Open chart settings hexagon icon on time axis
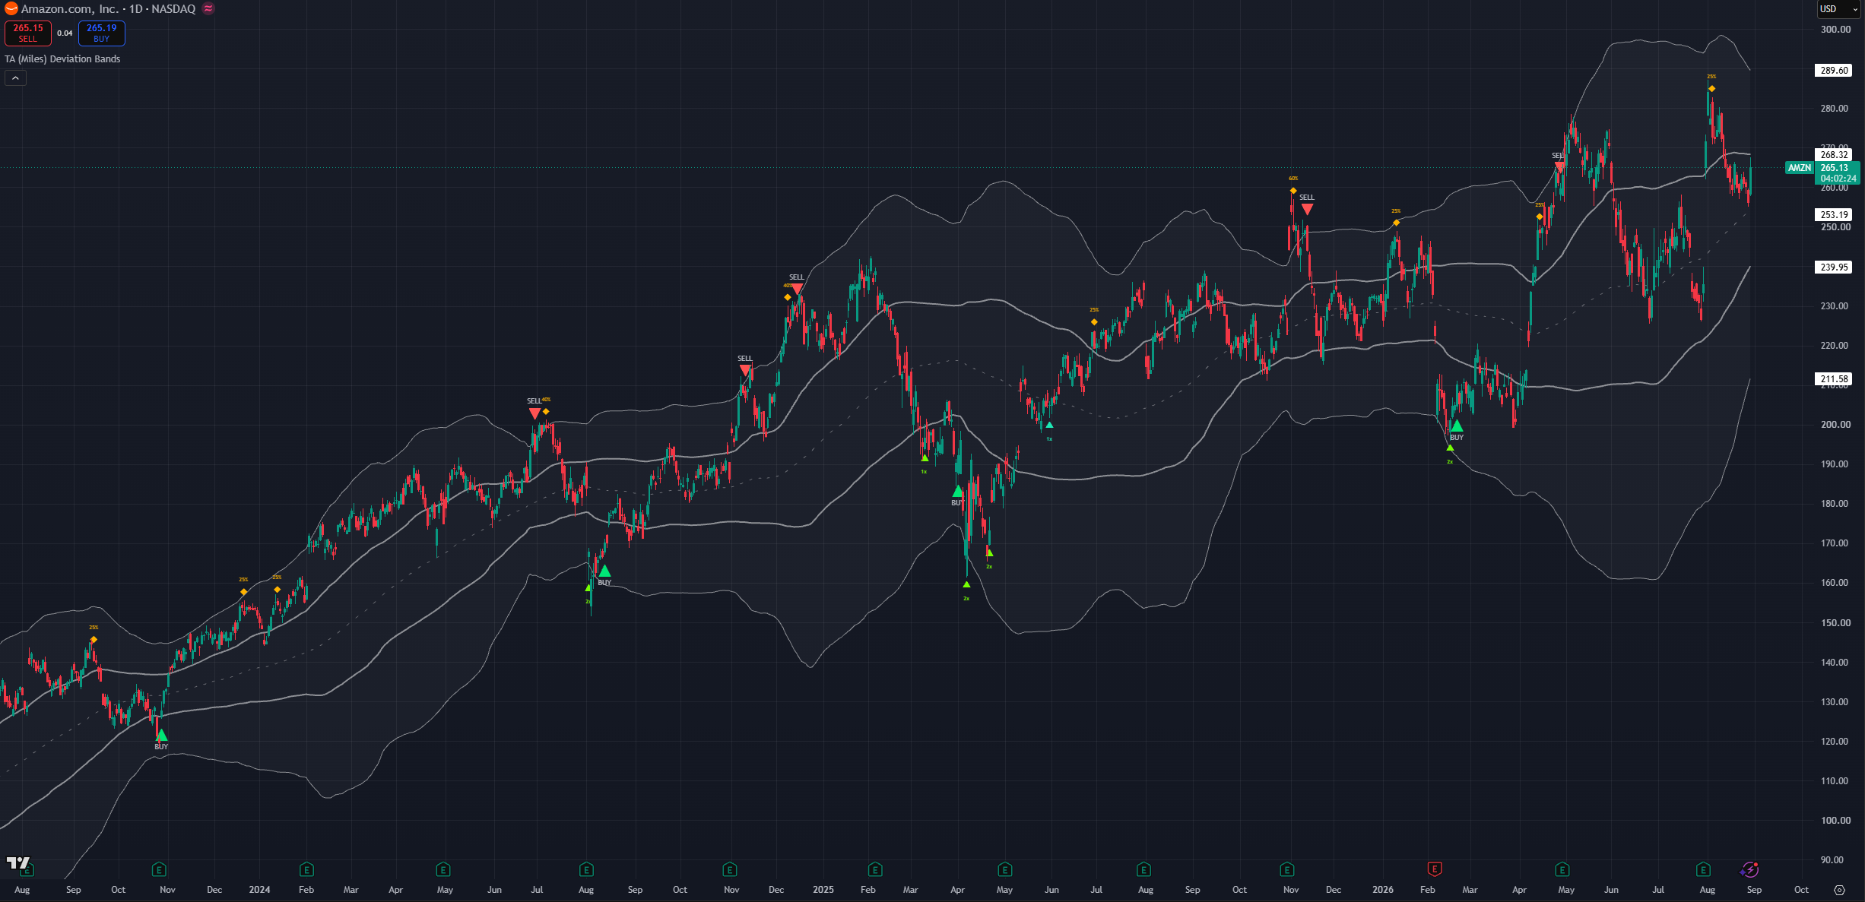Screen dimensions: 1865x902 1839,890
